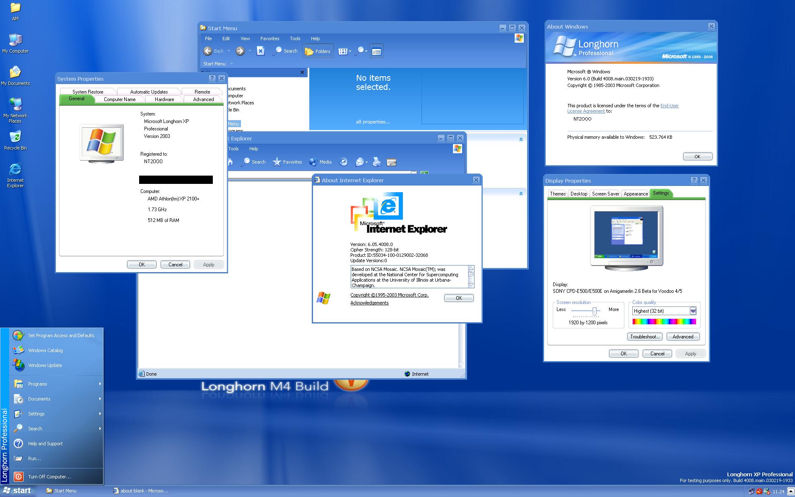Collapse the upper task pane chevron
The image size is (795, 497).
[521, 140]
